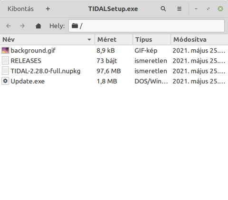Sort by the Név column header
228x200 pixels.
(47, 39)
